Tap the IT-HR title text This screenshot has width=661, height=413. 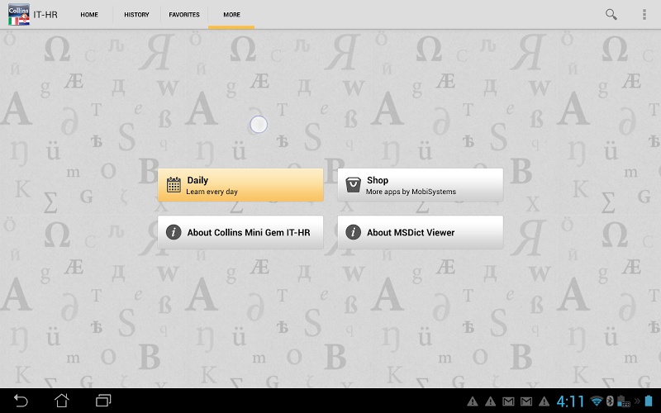tap(45, 15)
